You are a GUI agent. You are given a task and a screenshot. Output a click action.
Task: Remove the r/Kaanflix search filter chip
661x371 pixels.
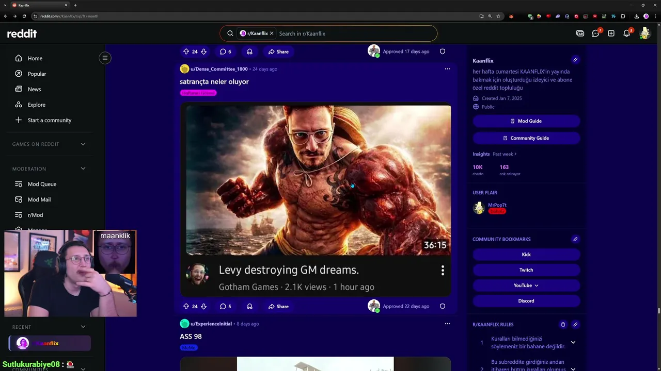(x=272, y=33)
